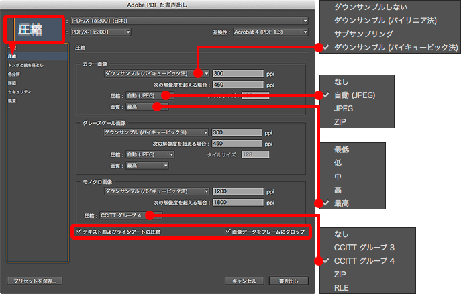Click the モノクロ画像 1200 ppi resolution field
The height and width of the screenshot is (294, 461).
tap(238, 191)
